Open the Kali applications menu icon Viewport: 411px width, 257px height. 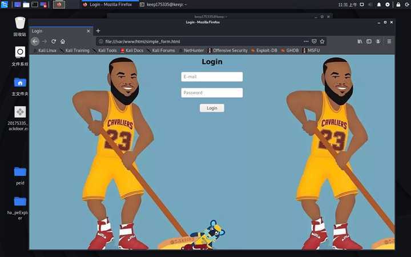point(5,5)
